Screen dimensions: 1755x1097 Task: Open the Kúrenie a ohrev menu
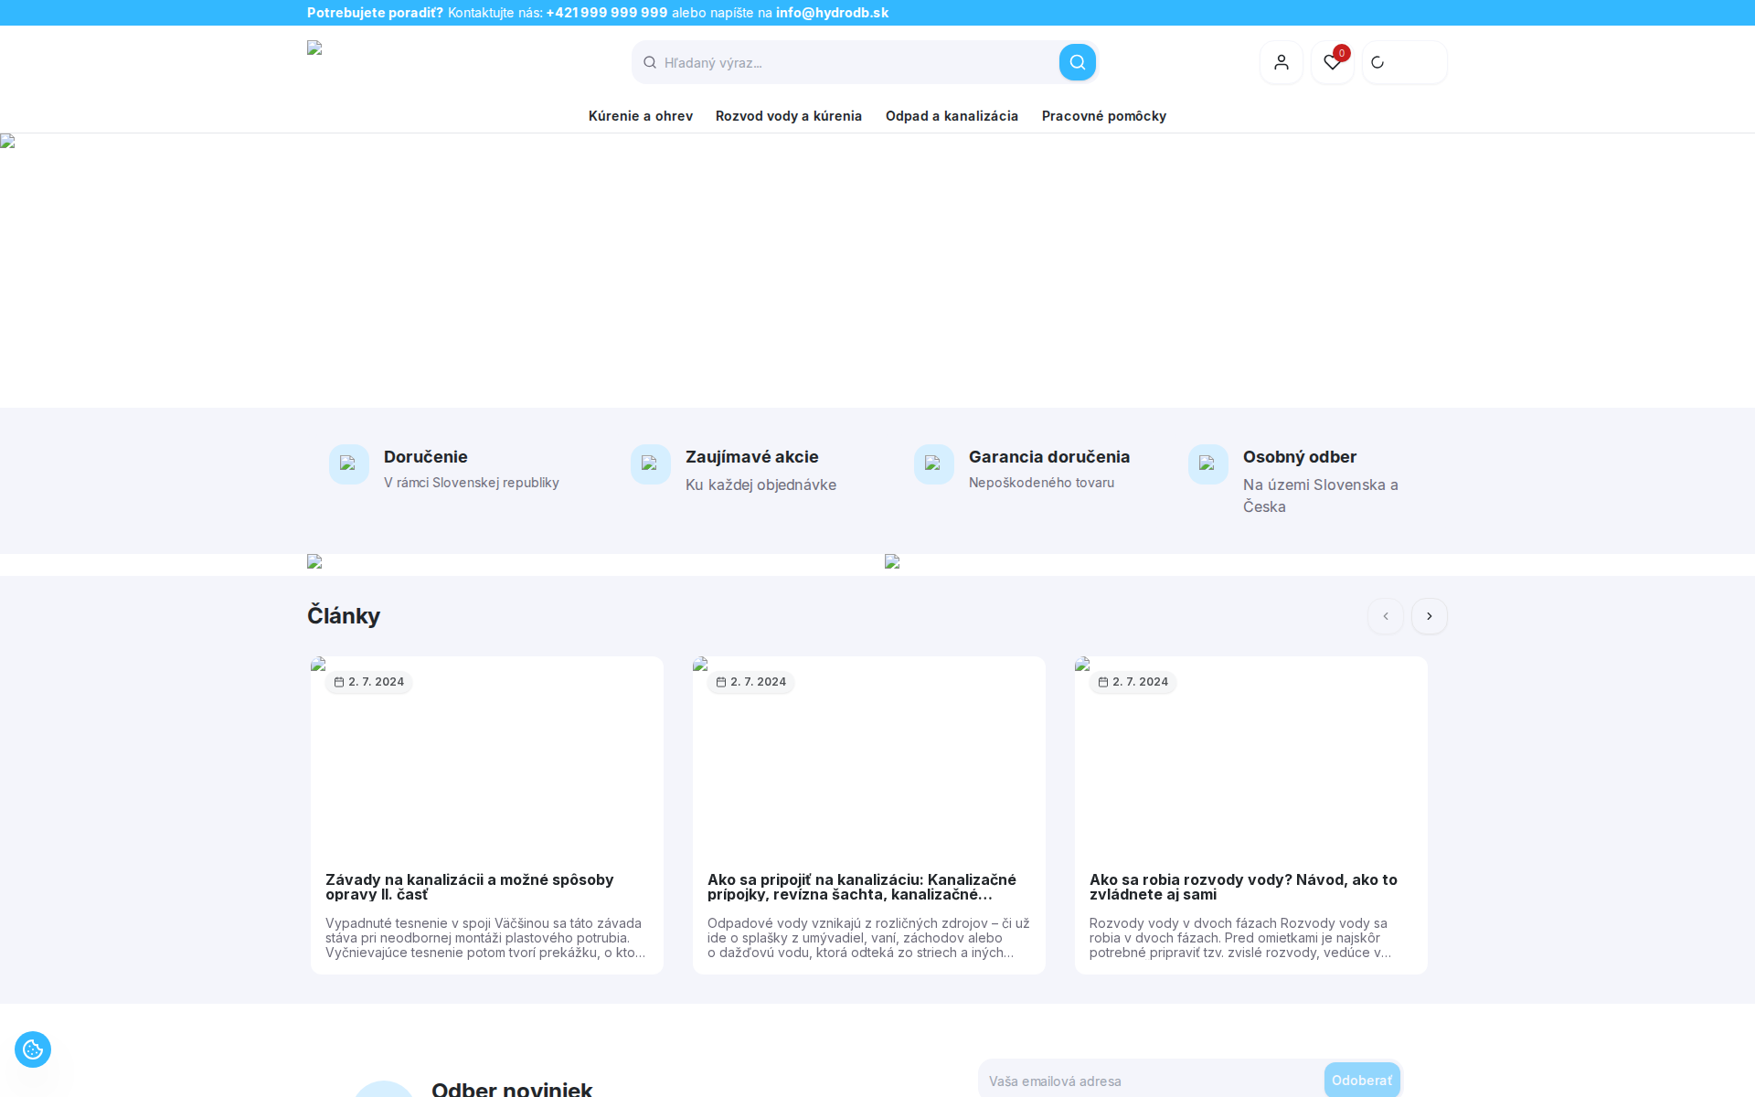(639, 116)
